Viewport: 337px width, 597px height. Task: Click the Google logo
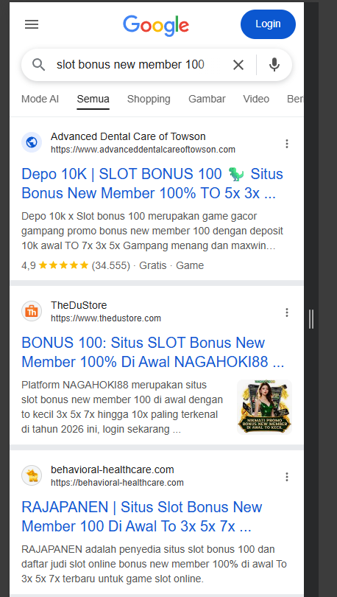[156, 26]
